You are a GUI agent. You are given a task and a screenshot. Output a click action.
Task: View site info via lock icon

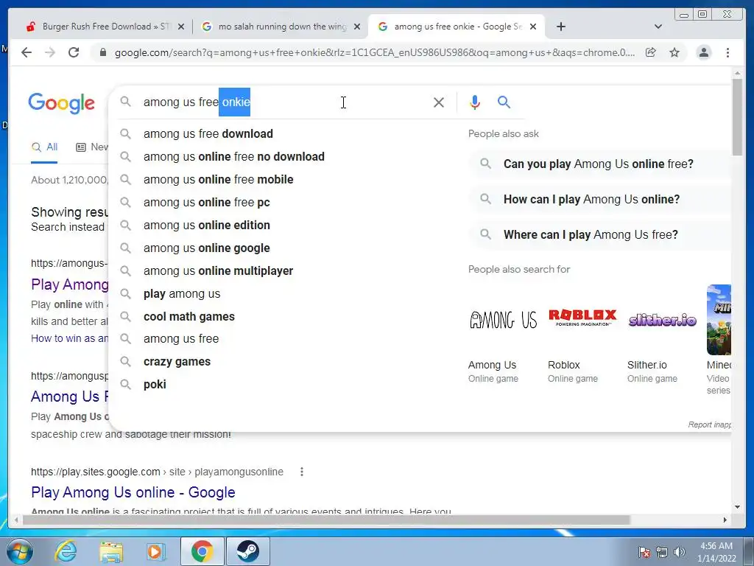102,52
